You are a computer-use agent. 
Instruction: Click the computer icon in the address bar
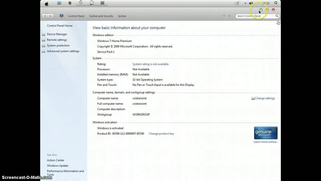61,16
